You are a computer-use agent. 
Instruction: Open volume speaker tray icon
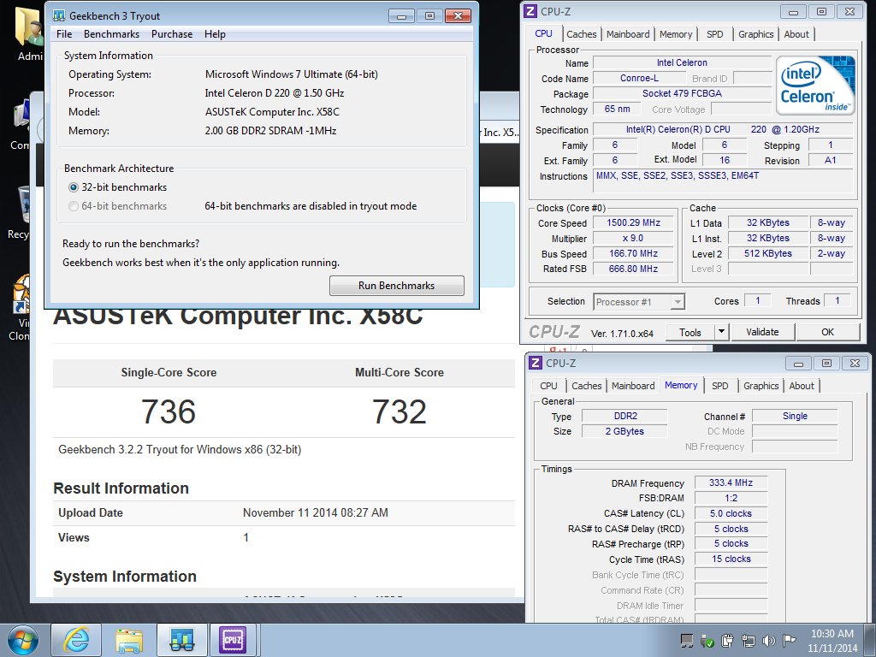[769, 641]
